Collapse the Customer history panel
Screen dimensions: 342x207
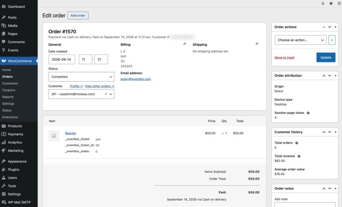pos(335,132)
